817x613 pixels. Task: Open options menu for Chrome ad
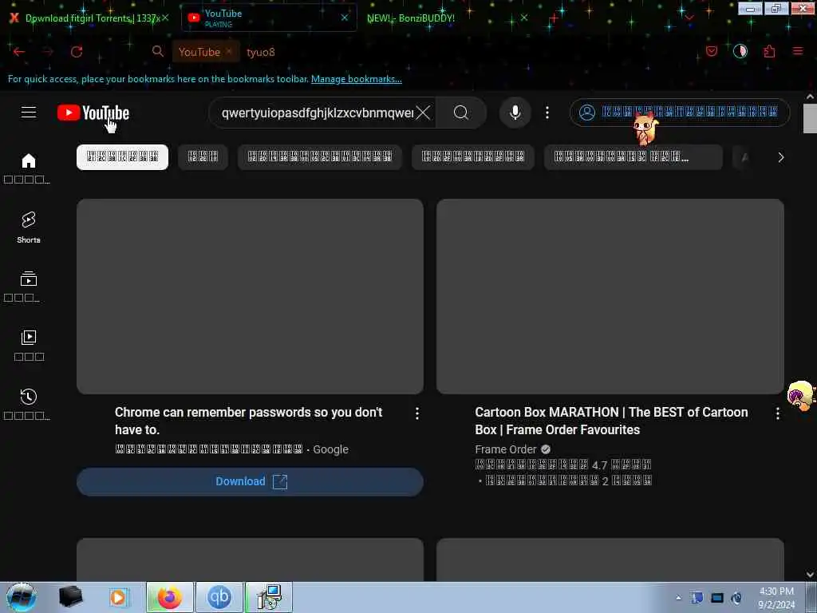(x=416, y=413)
